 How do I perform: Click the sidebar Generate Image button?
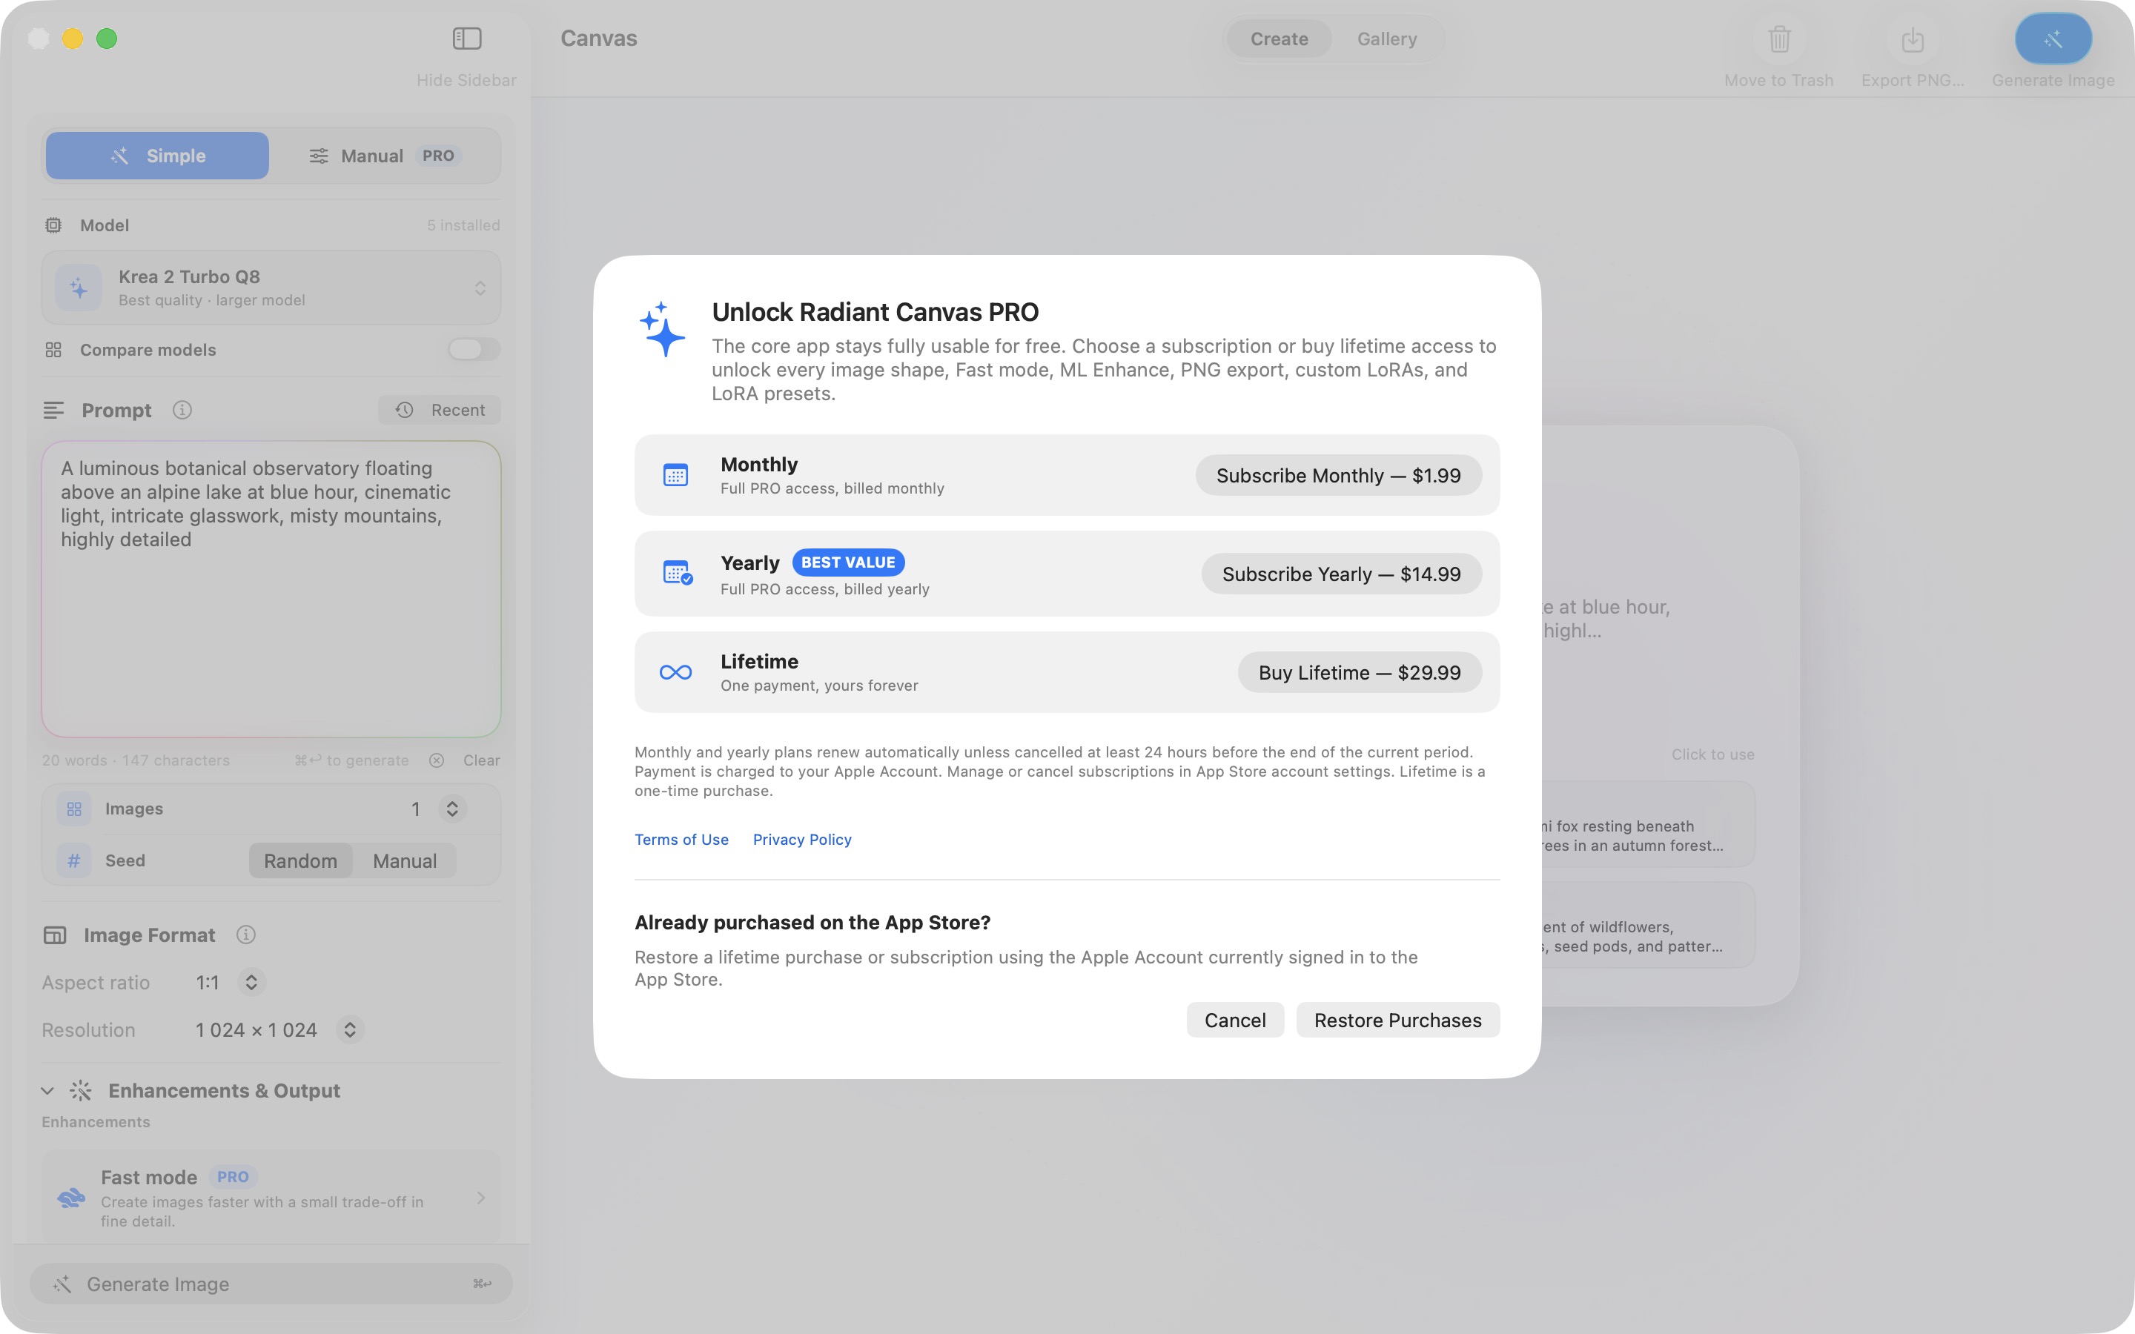[x=271, y=1284]
